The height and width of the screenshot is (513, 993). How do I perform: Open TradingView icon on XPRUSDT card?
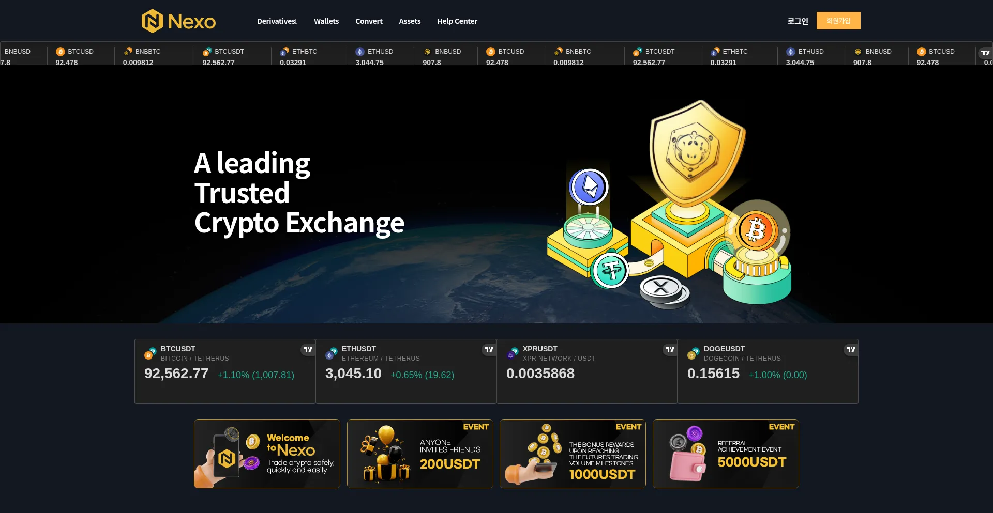click(x=670, y=350)
